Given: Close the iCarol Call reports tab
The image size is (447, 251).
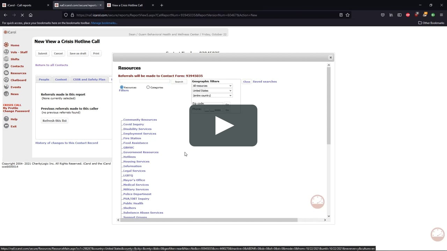Looking at the screenshot, I should coord(48,5).
